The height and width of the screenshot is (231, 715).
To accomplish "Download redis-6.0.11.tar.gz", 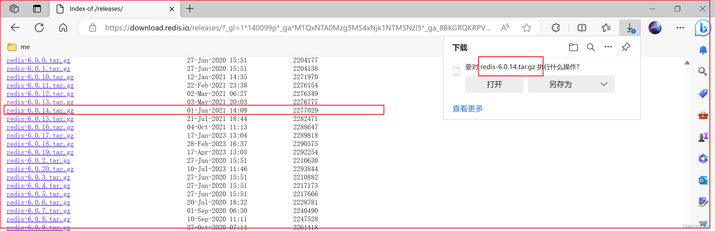I will [40, 85].
